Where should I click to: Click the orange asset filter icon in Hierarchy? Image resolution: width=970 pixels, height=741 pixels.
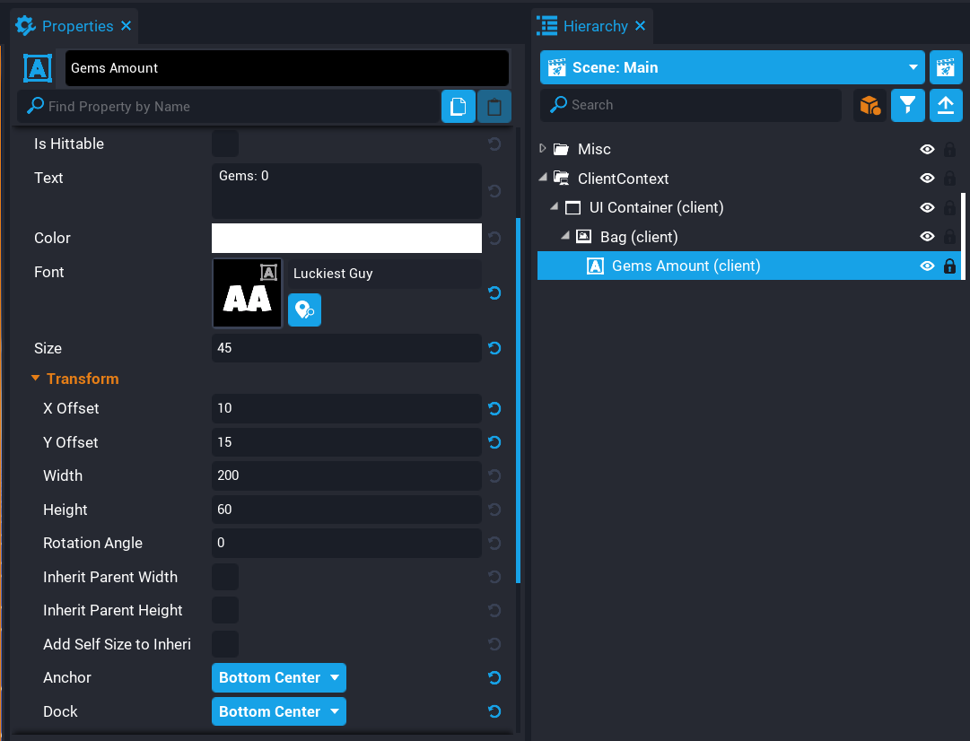pos(870,105)
